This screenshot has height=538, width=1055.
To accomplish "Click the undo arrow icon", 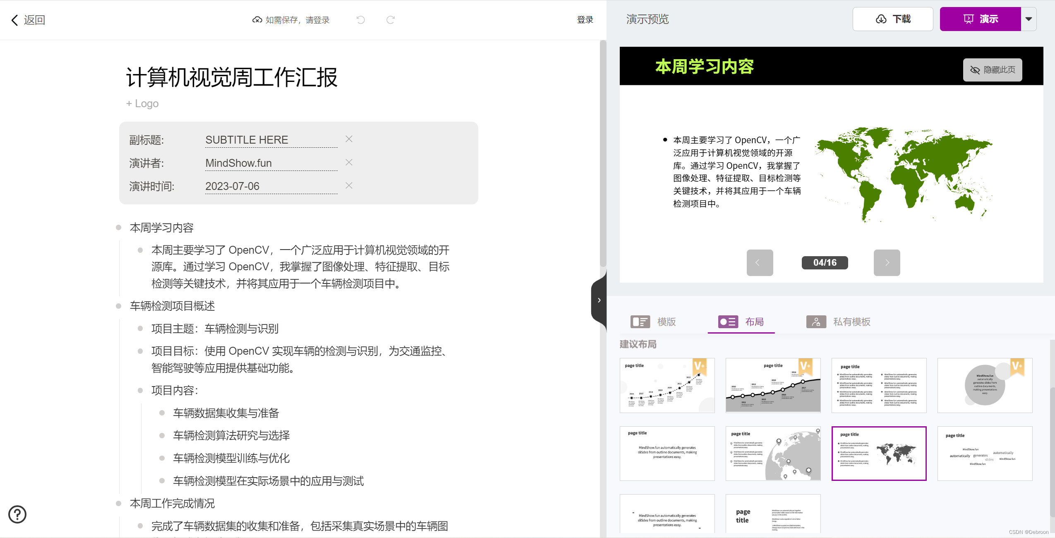I will pos(361,19).
